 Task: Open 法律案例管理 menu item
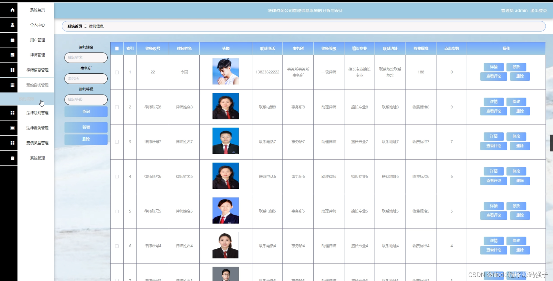point(37,128)
